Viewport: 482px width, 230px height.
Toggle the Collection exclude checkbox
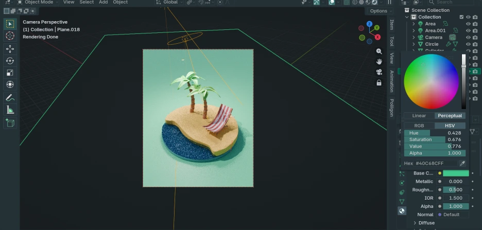pyautogui.click(x=461, y=17)
